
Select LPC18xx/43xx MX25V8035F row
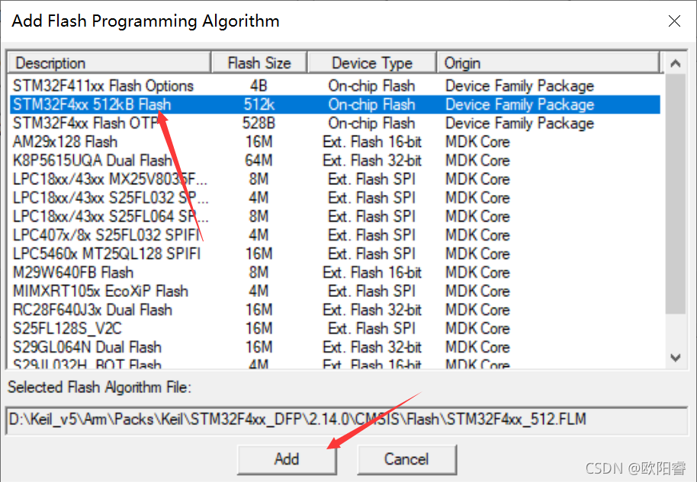click(335, 179)
